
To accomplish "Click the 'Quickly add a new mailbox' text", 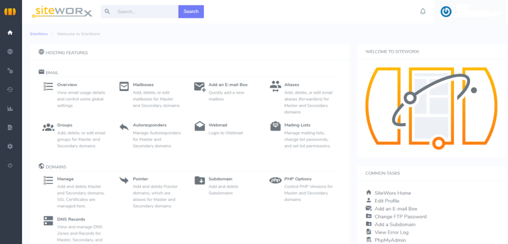I will (x=226, y=96).
